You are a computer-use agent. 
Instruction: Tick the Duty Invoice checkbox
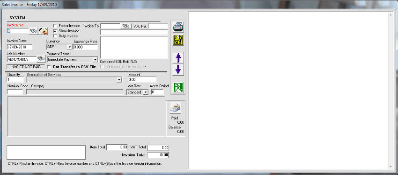click(55, 36)
